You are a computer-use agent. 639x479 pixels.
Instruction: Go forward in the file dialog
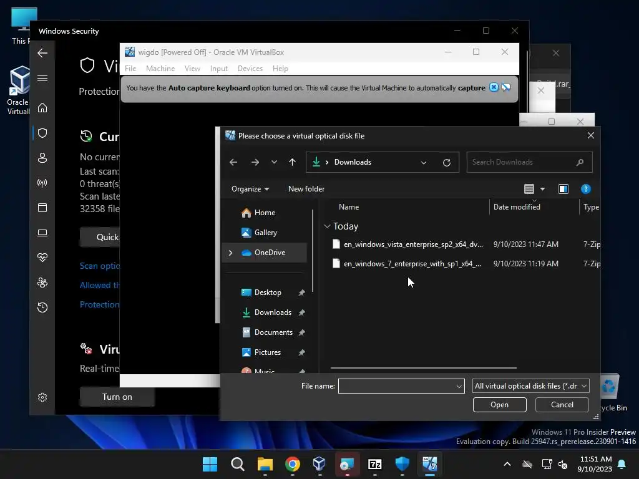255,162
